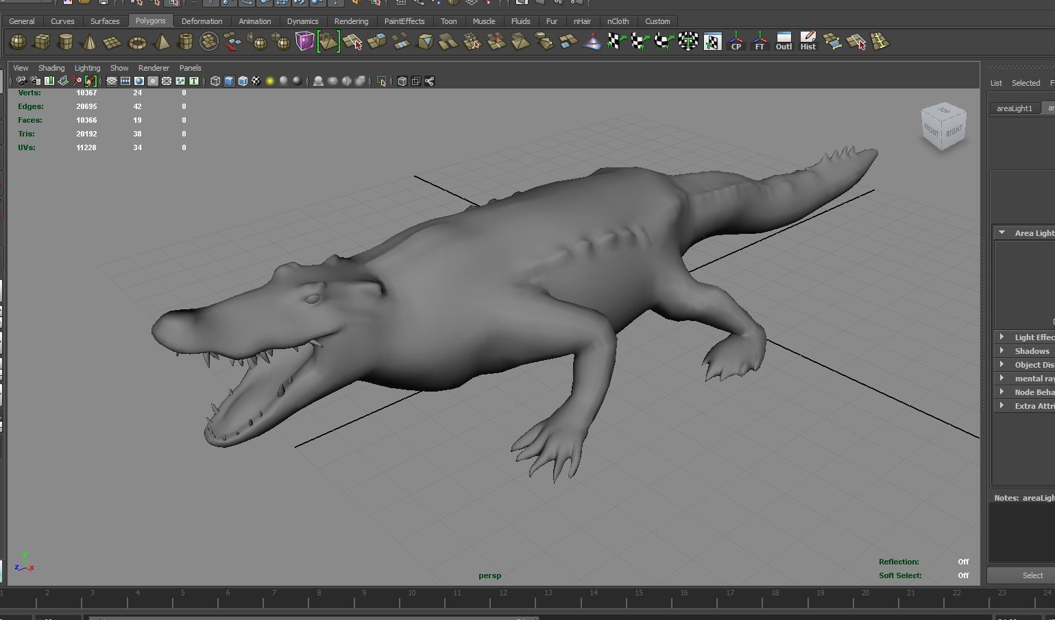This screenshot has width=1055, height=620.
Task: Click the planar mapping checker shelf icon
Action: click(x=616, y=43)
